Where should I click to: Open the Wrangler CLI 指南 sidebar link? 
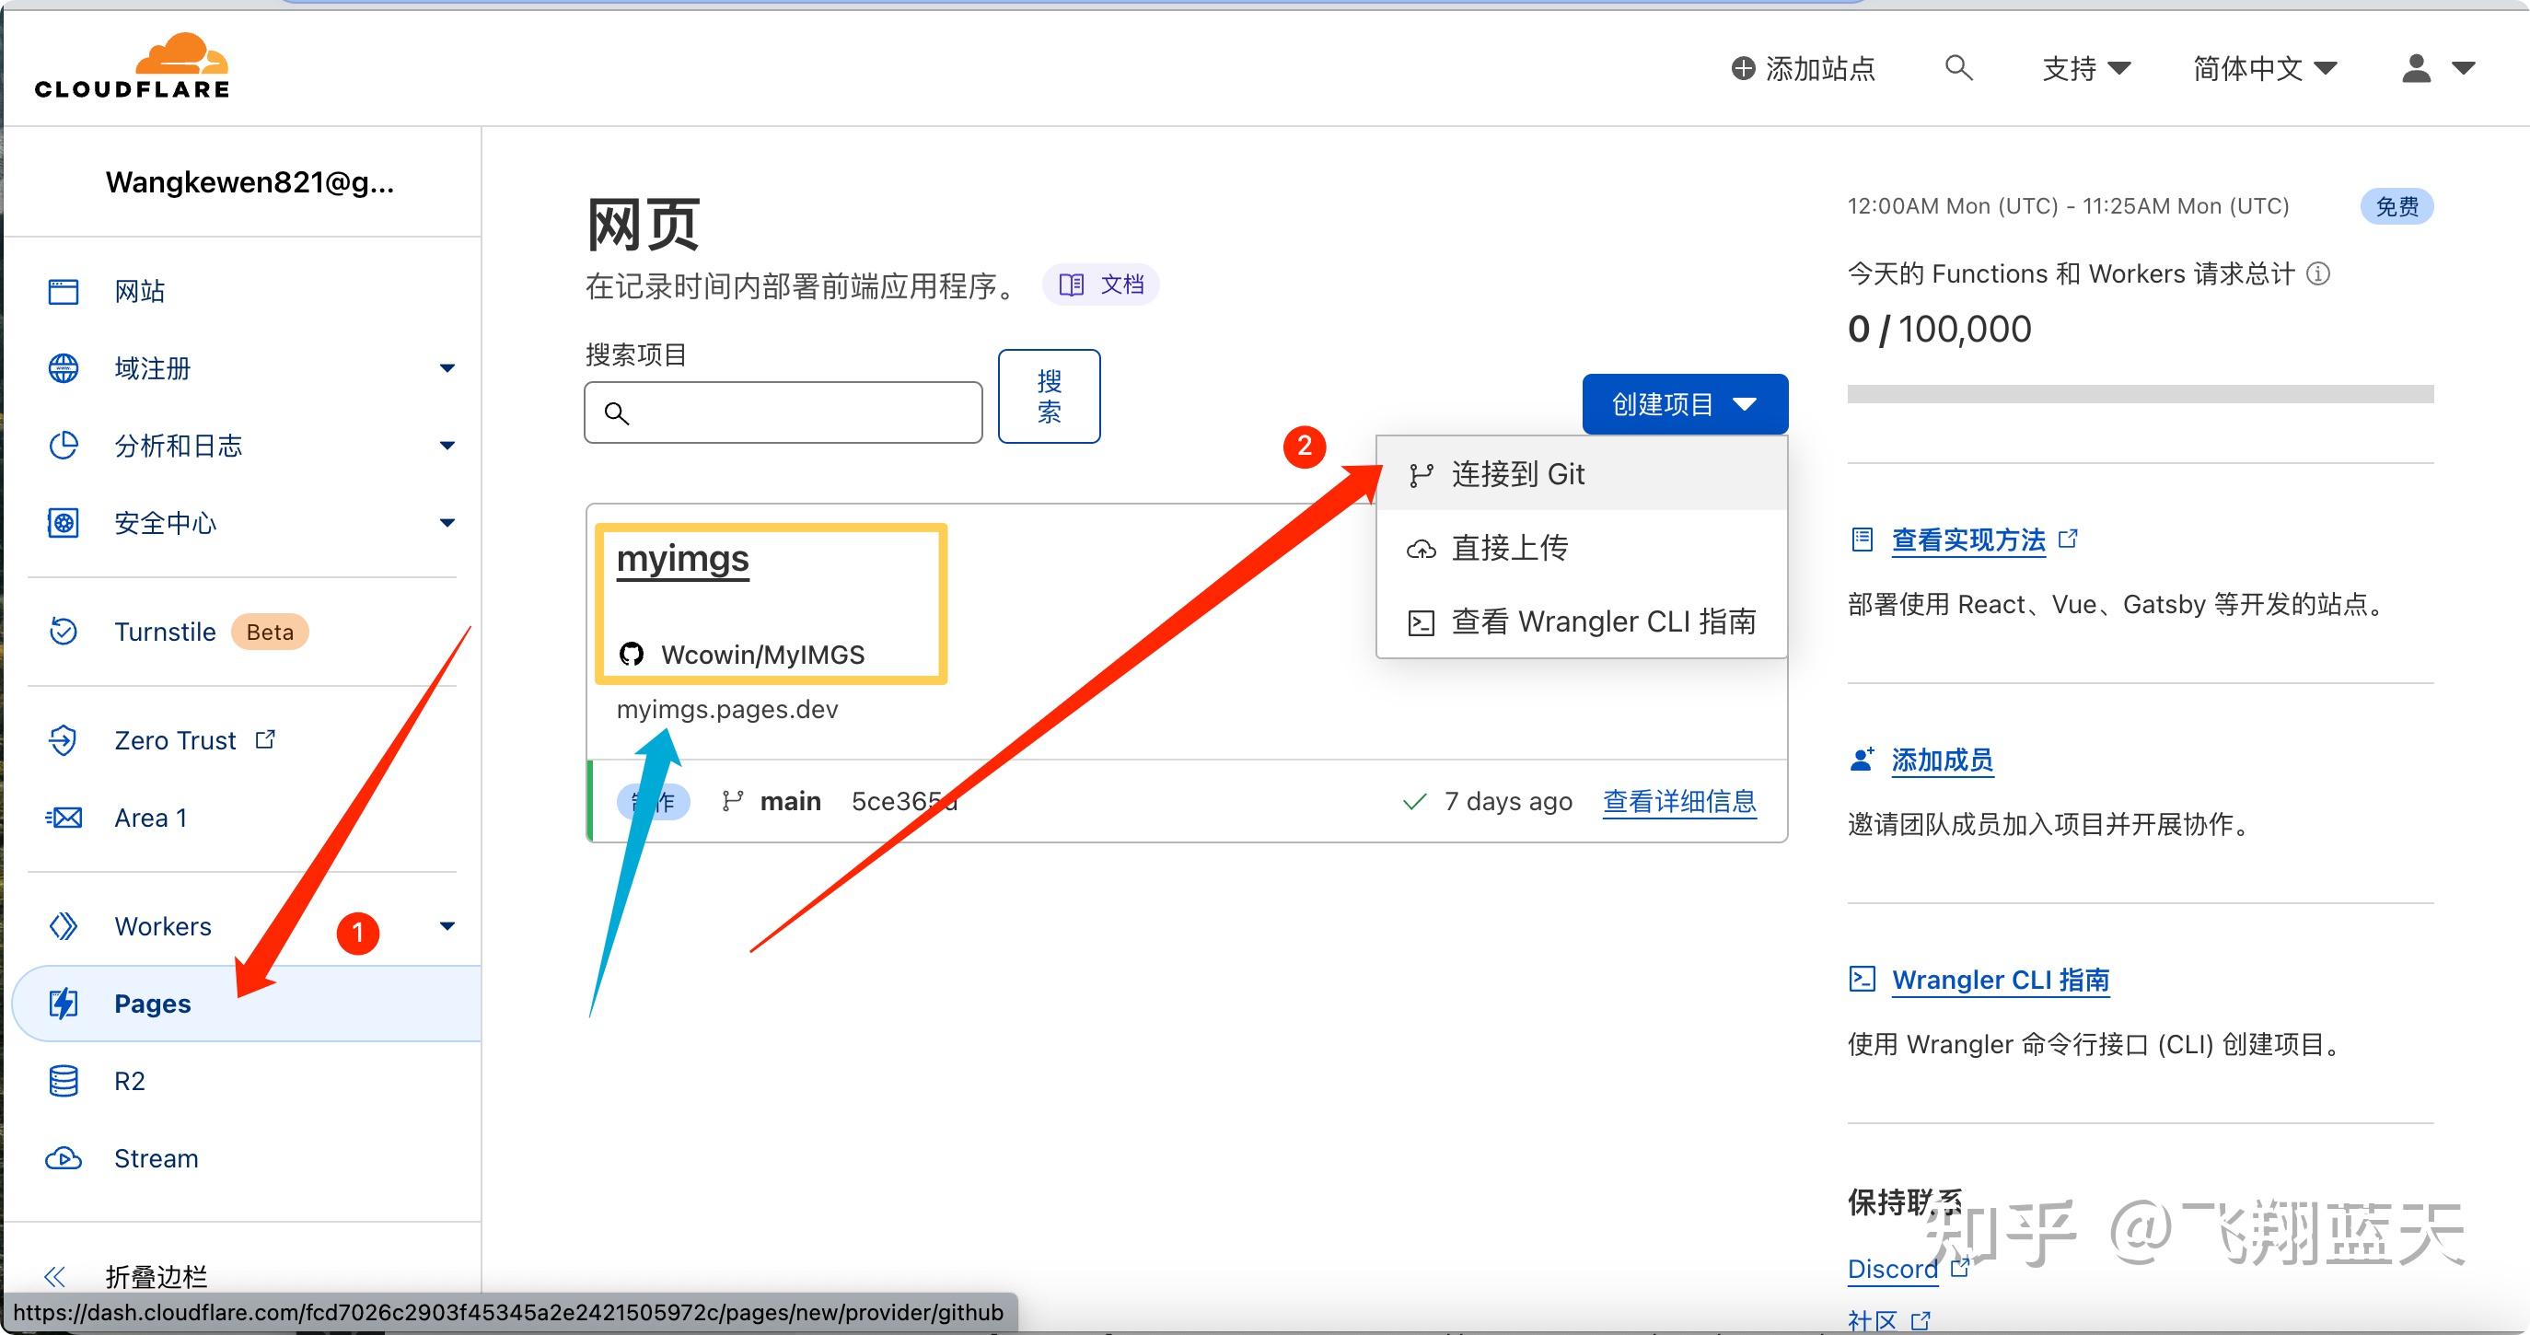pos(2001,980)
